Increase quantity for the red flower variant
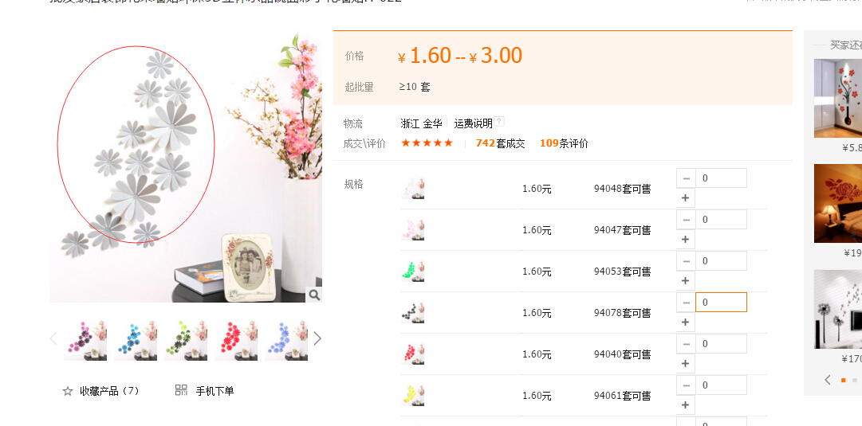 click(x=686, y=363)
